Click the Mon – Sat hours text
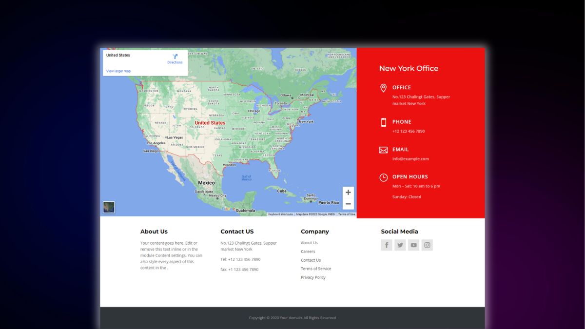 click(416, 186)
